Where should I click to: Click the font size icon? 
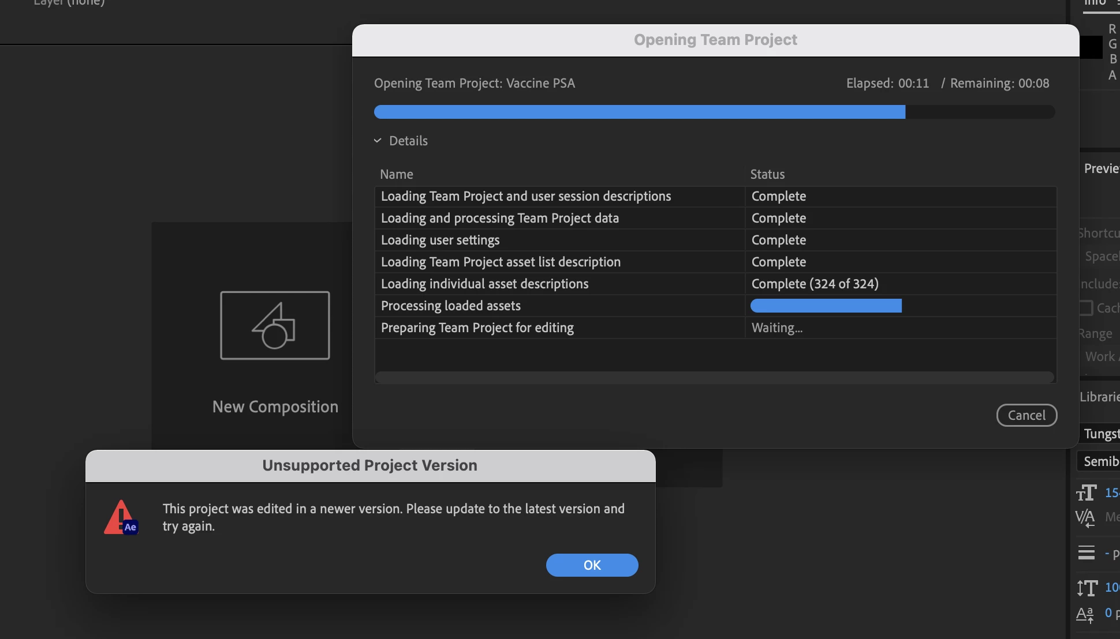pos(1086,493)
